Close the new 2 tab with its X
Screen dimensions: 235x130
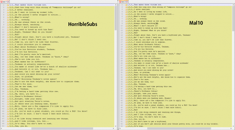click(127, 2)
